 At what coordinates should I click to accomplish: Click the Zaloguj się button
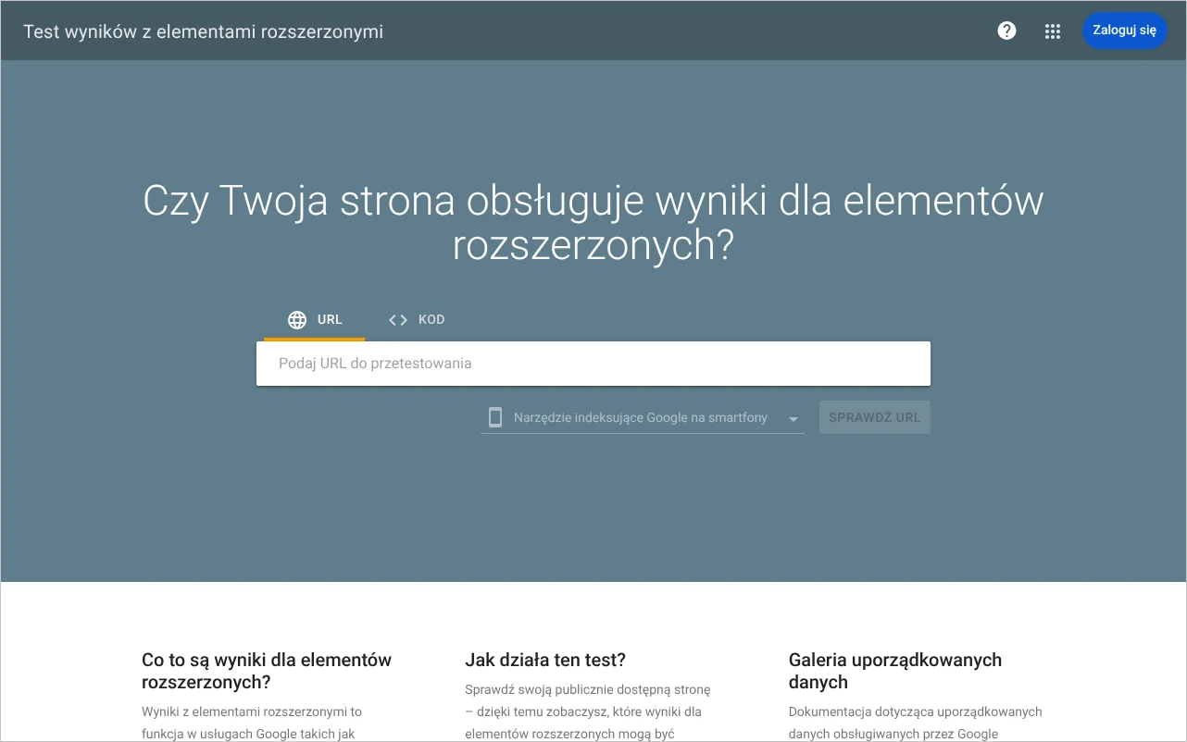(x=1124, y=31)
